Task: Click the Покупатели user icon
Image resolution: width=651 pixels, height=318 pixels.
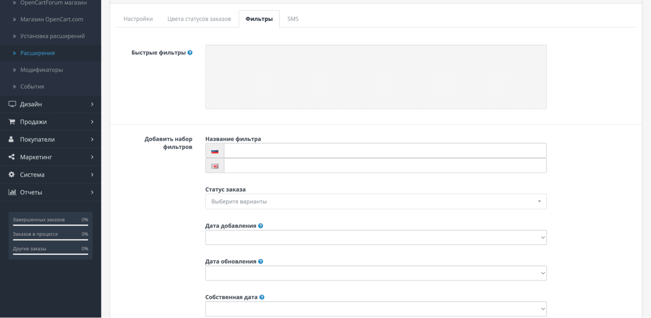Action: [11, 139]
